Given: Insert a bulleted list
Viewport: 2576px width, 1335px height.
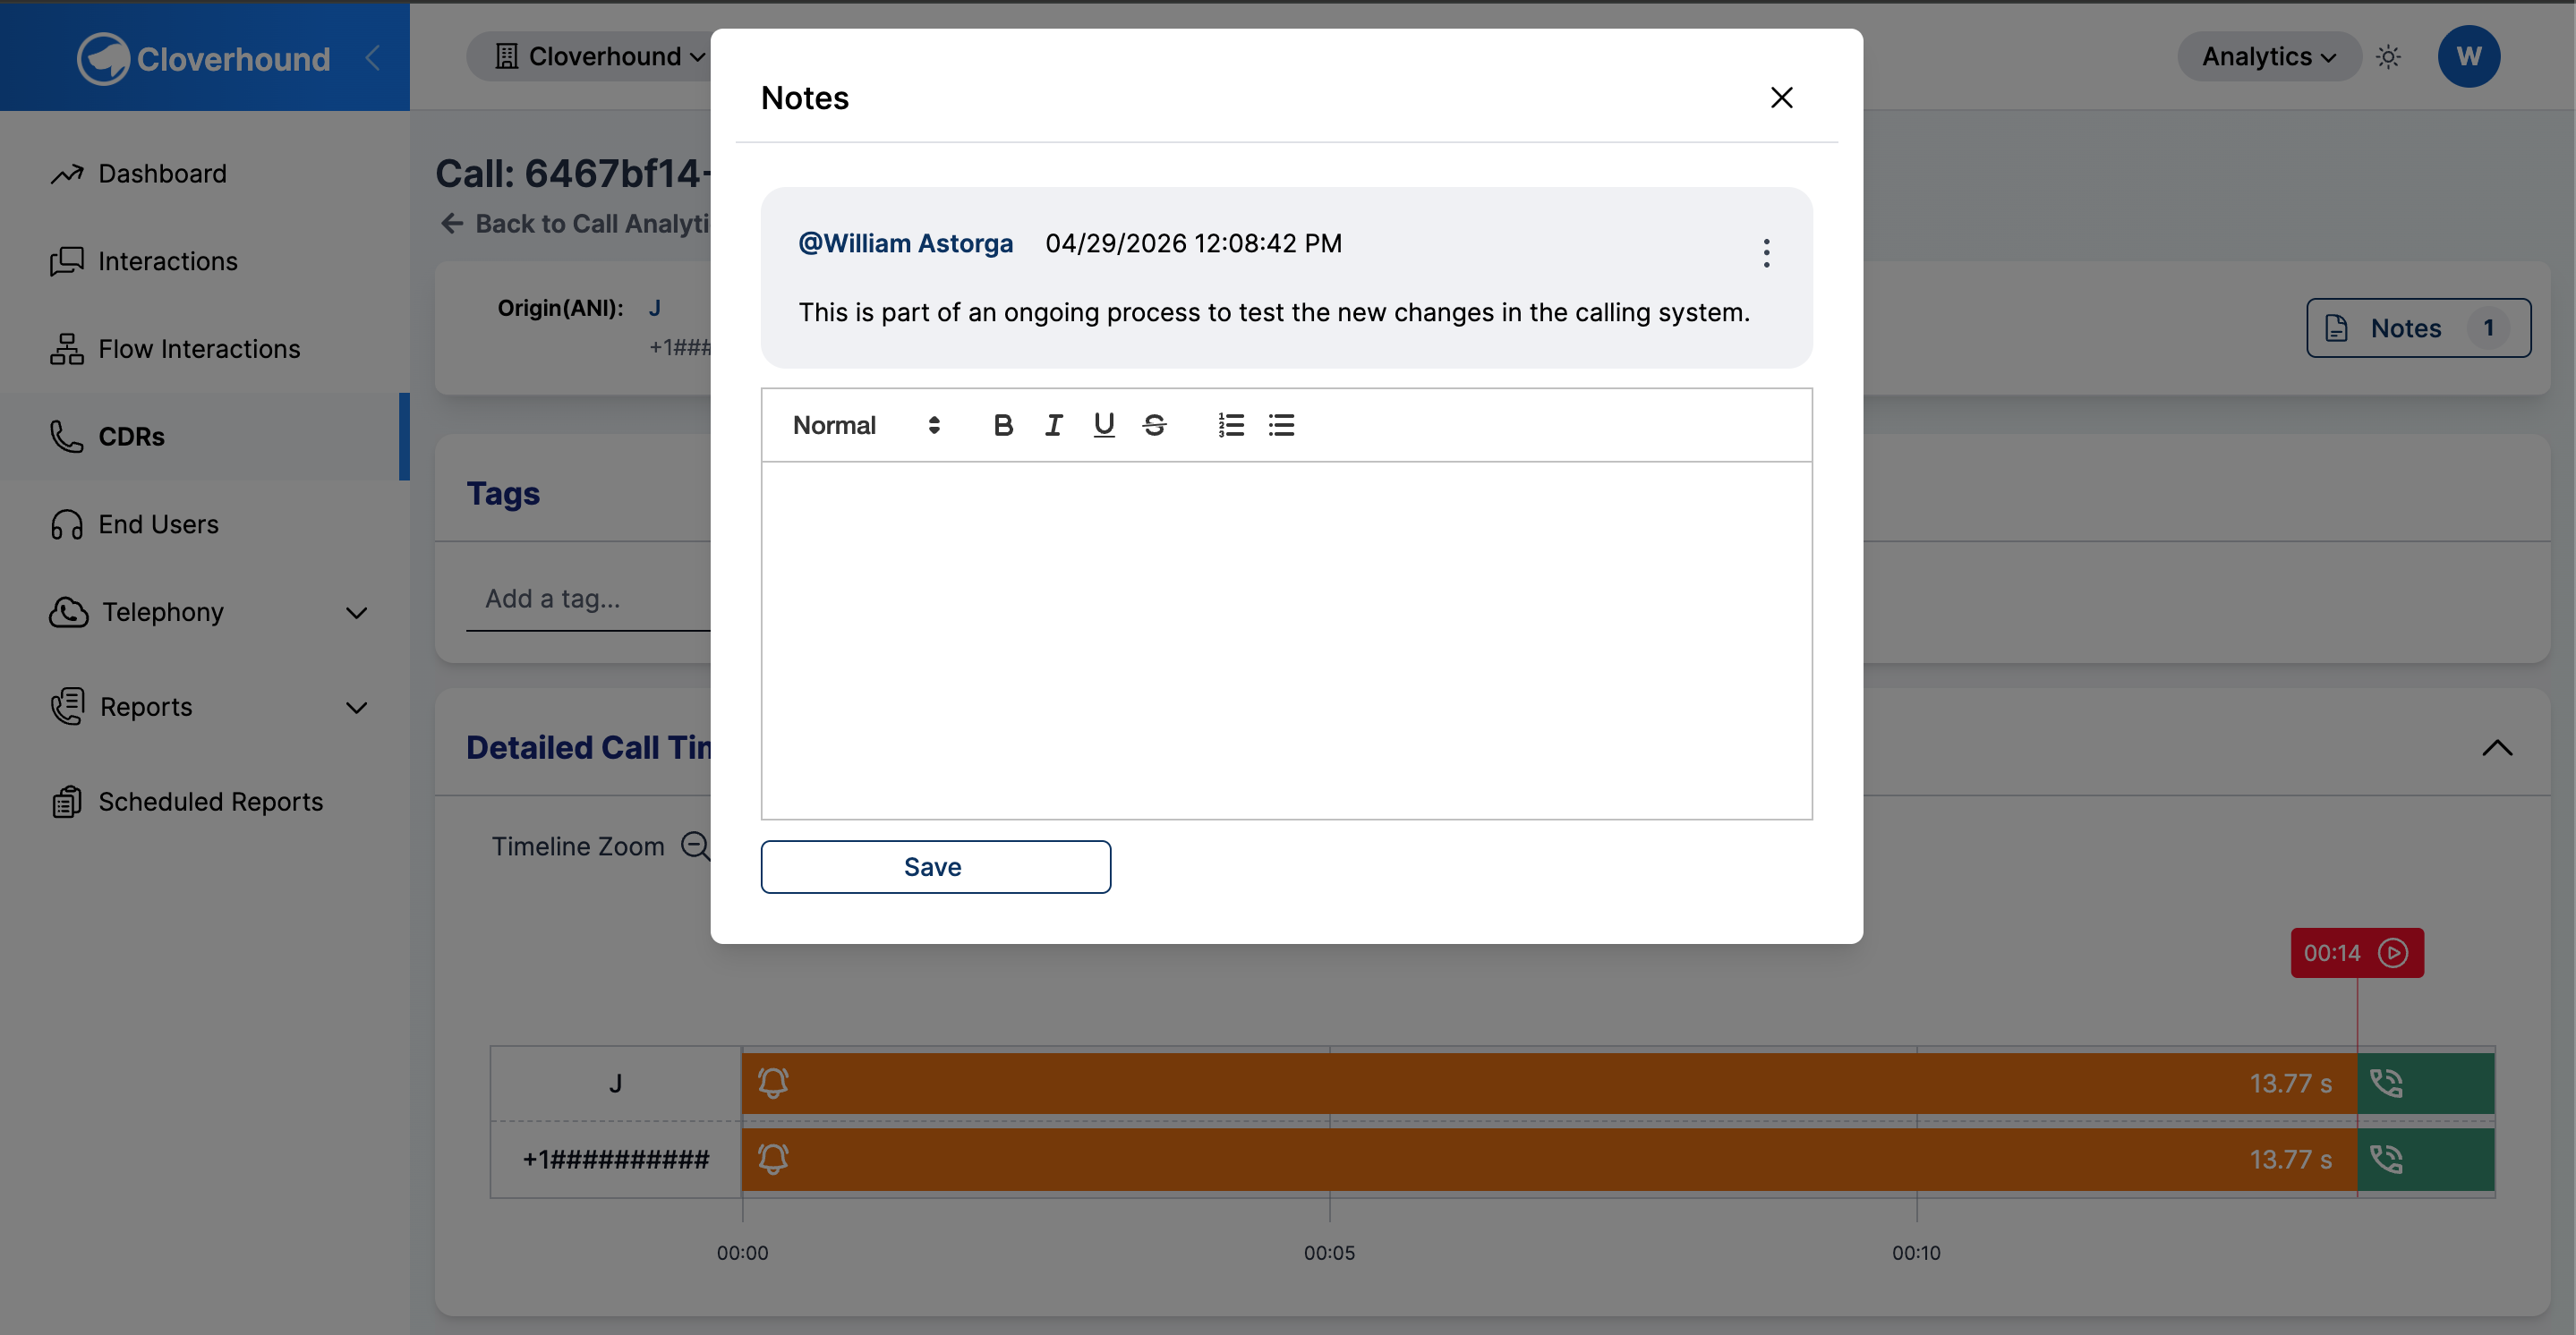Looking at the screenshot, I should [1281, 425].
